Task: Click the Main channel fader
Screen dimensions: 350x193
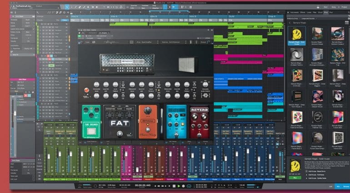Action: coord(280,154)
